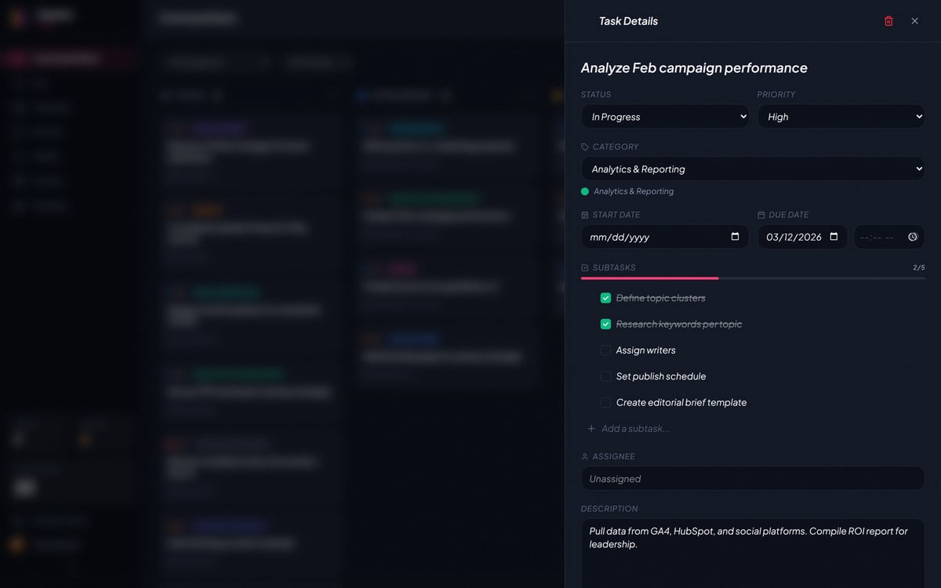Select the highlighted item in the left sidebar
The image size is (941, 588).
[x=69, y=58]
